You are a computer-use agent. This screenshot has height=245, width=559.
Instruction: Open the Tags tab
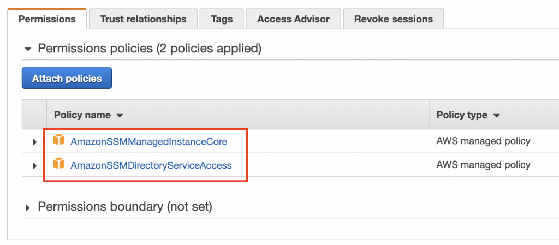coord(222,19)
